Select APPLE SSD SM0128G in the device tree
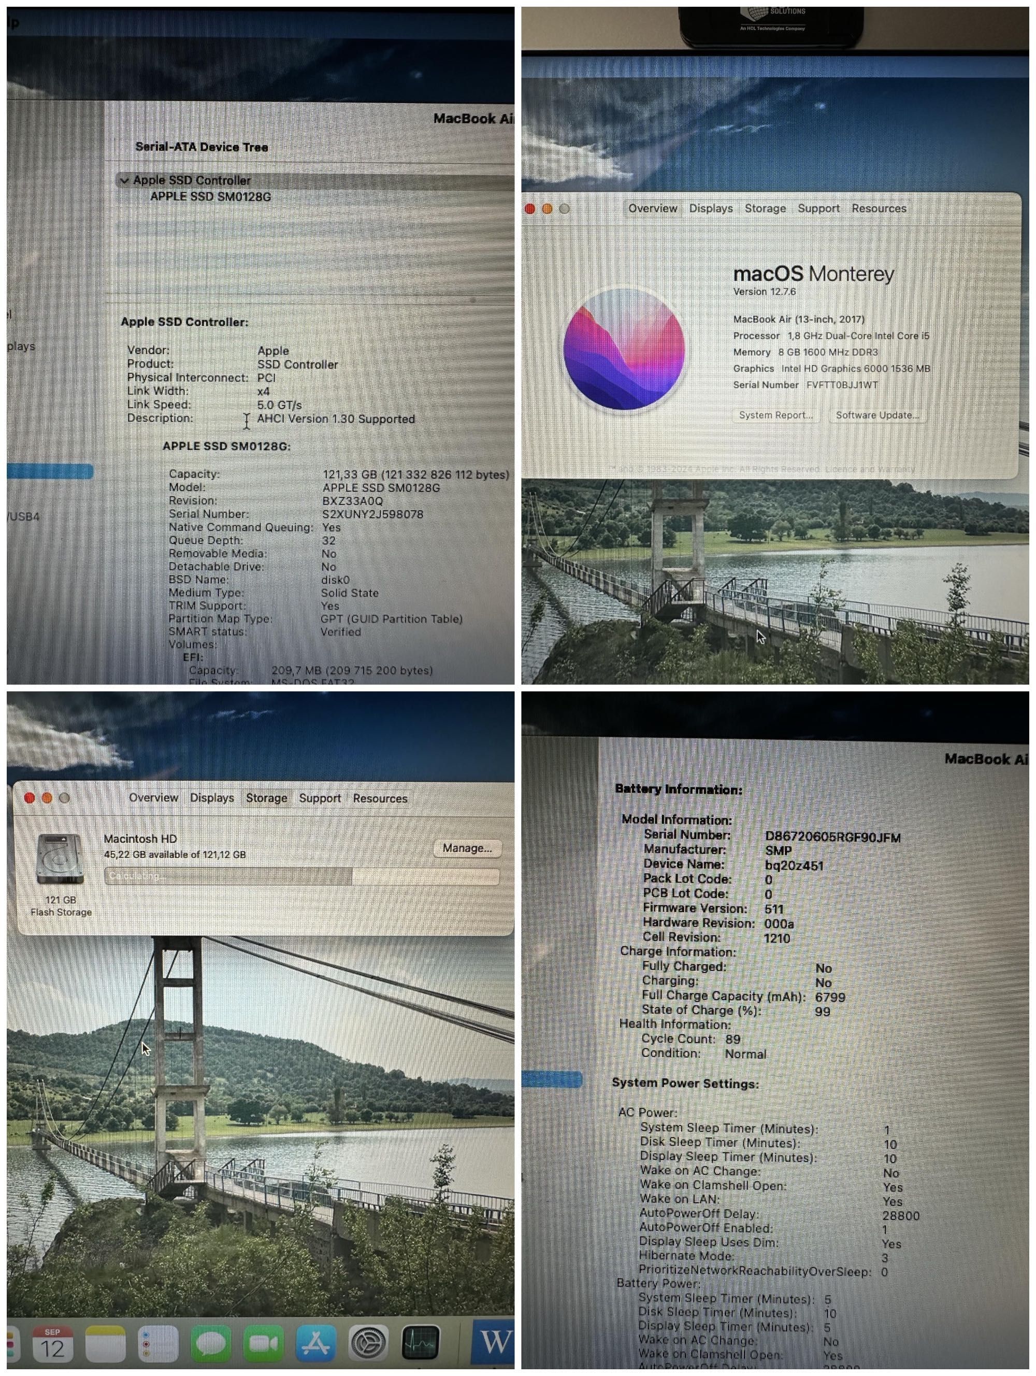This screenshot has width=1036, height=1376. [x=211, y=196]
